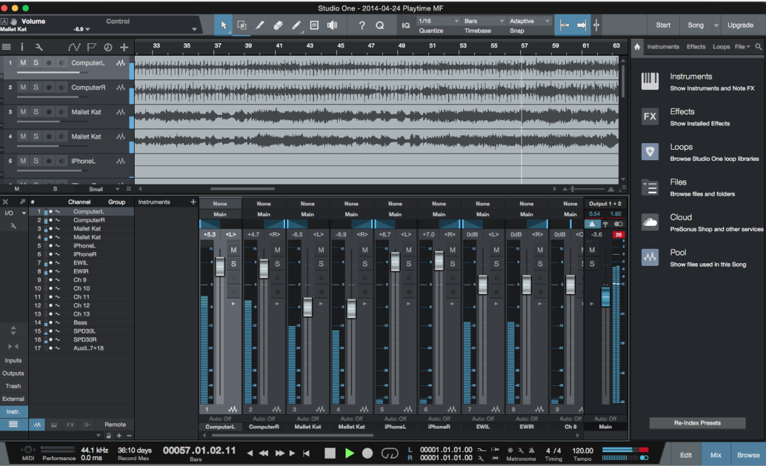766x466 pixels.
Task: Open None input selector on channel 1
Action: click(220, 203)
